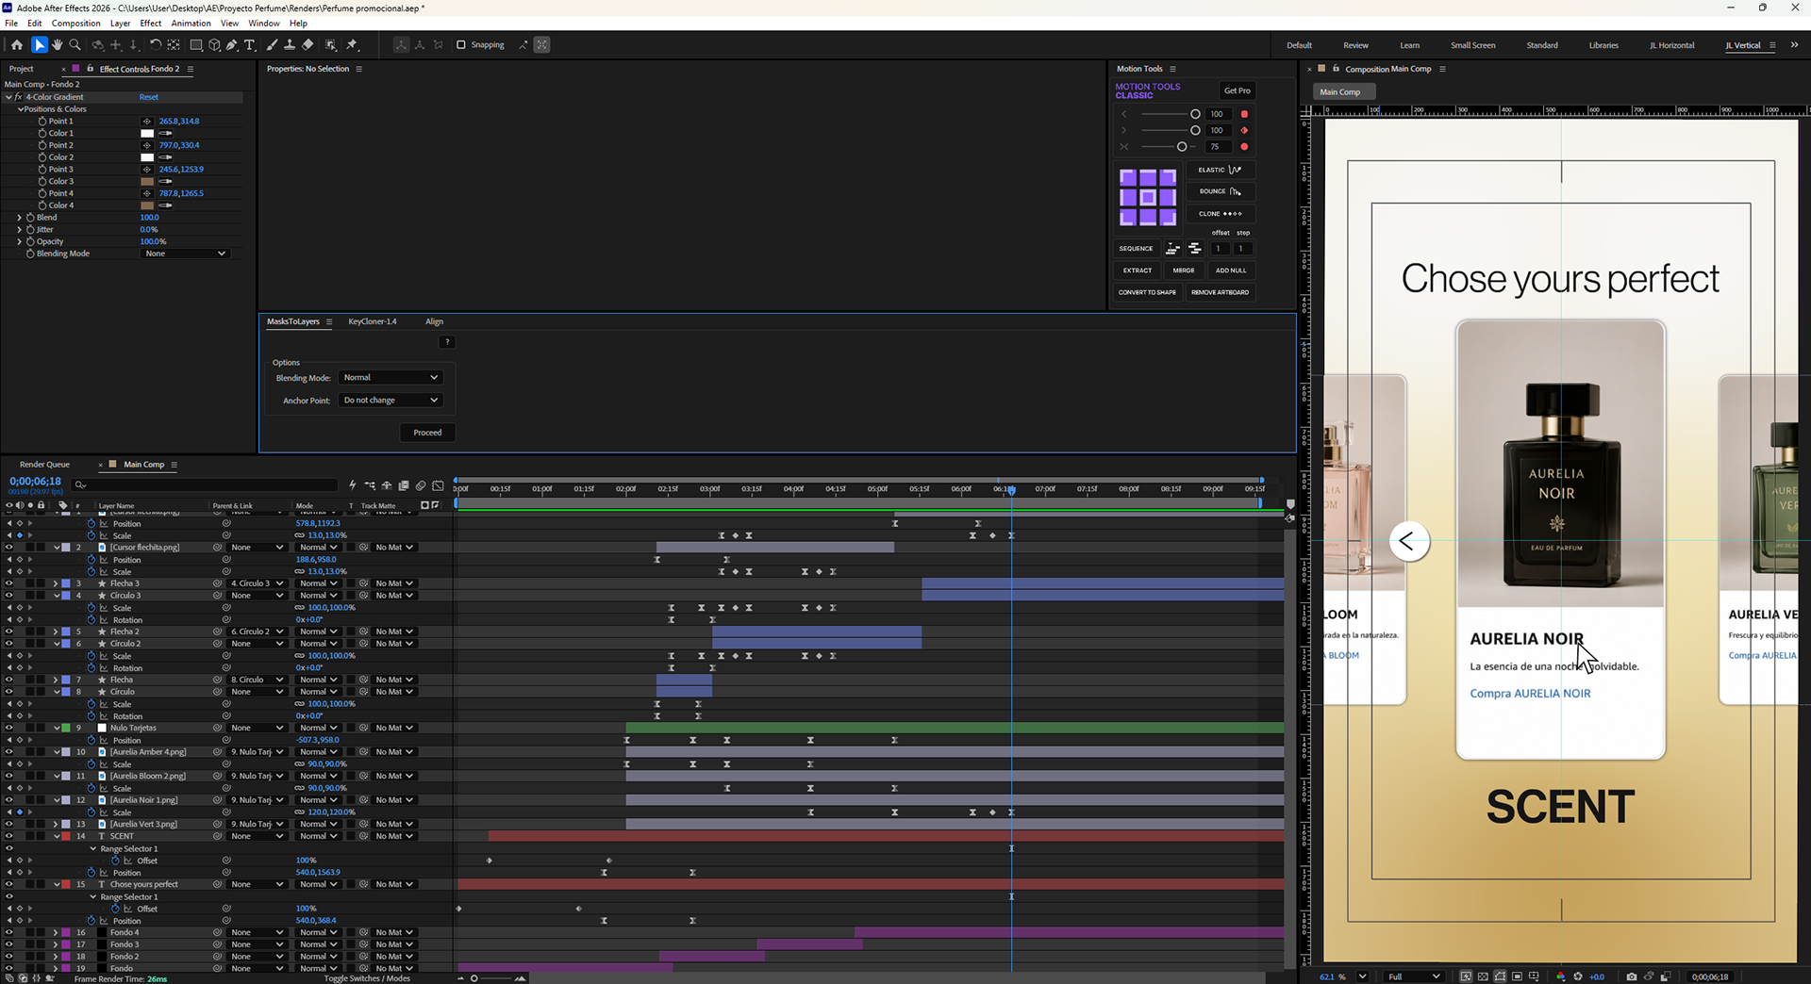Screen dimensions: 1811x984
Task: Open channel and color management settings
Action: coord(1561,976)
